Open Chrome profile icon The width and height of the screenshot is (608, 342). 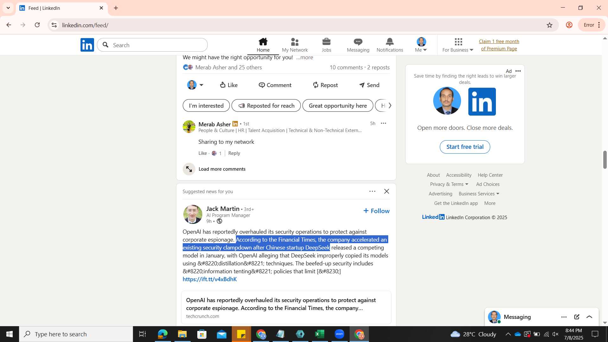pyautogui.click(x=569, y=25)
